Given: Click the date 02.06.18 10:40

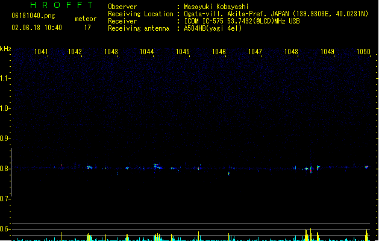Looking at the screenshot, I should [37, 28].
